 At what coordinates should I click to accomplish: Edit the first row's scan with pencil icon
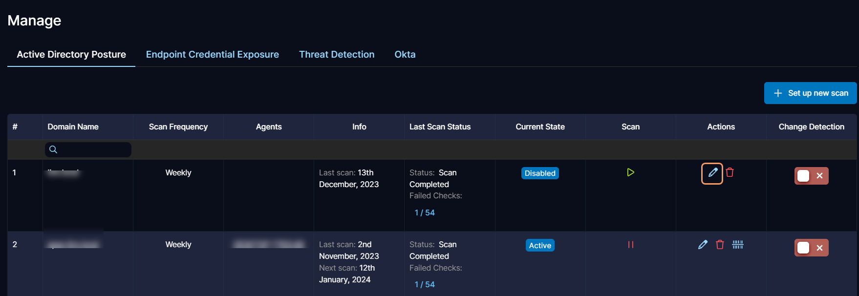(712, 173)
